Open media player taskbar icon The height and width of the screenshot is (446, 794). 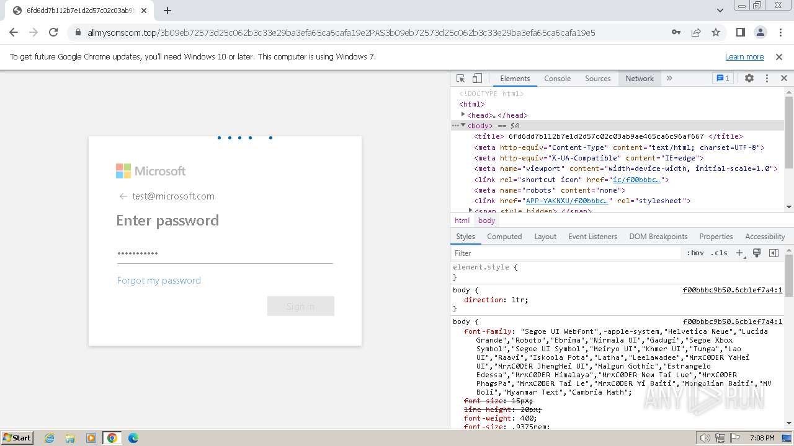[x=91, y=438]
